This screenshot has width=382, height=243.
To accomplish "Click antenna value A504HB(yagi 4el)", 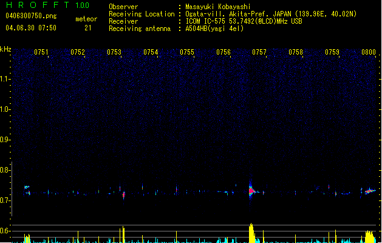I will 214,29.
